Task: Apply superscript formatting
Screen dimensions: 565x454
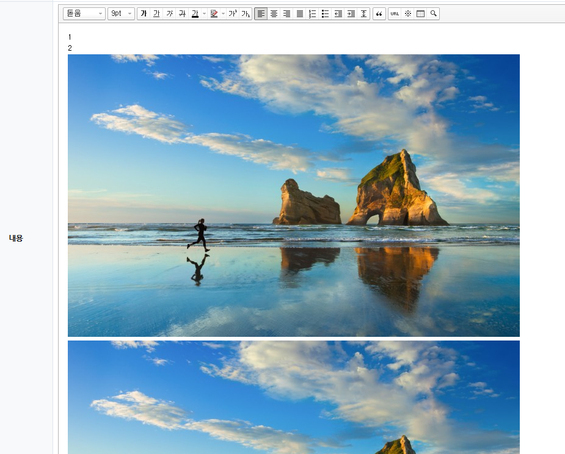Action: [233, 13]
